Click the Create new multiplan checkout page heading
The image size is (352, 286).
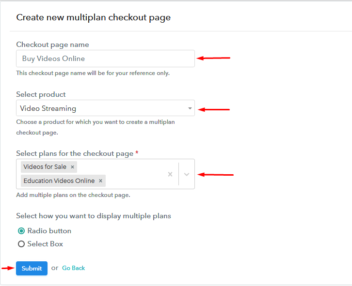(x=94, y=17)
